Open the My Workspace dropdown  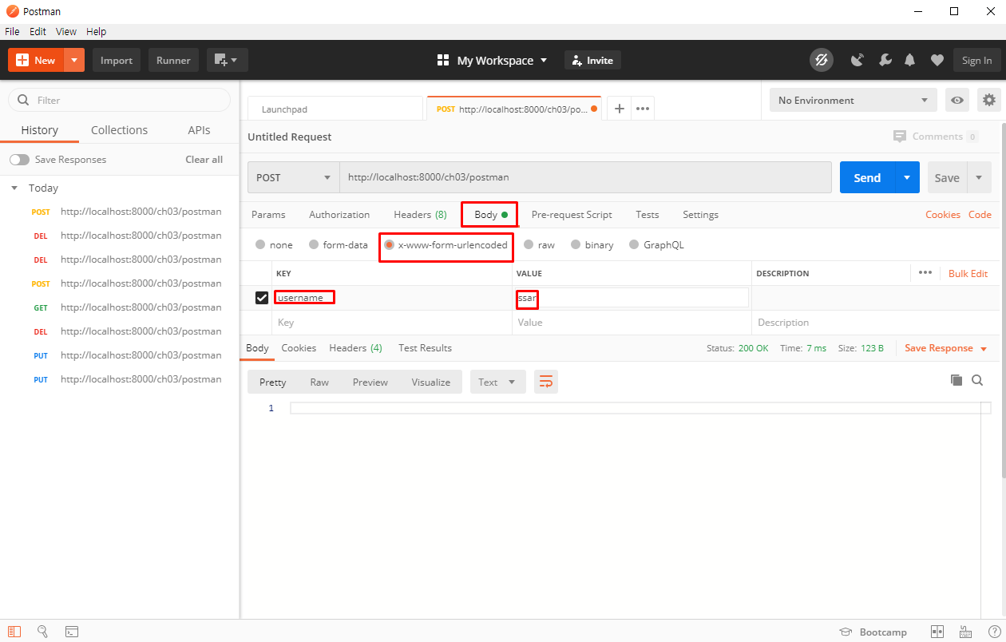[502, 60]
